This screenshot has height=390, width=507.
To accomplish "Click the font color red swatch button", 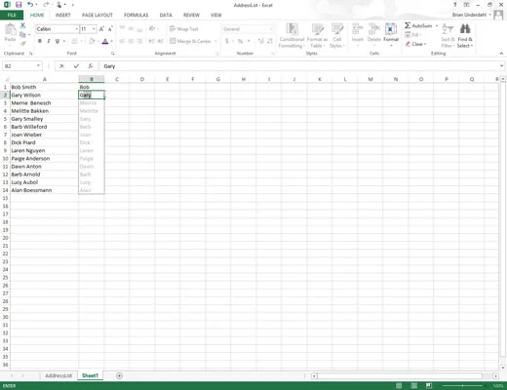I will (105, 41).
